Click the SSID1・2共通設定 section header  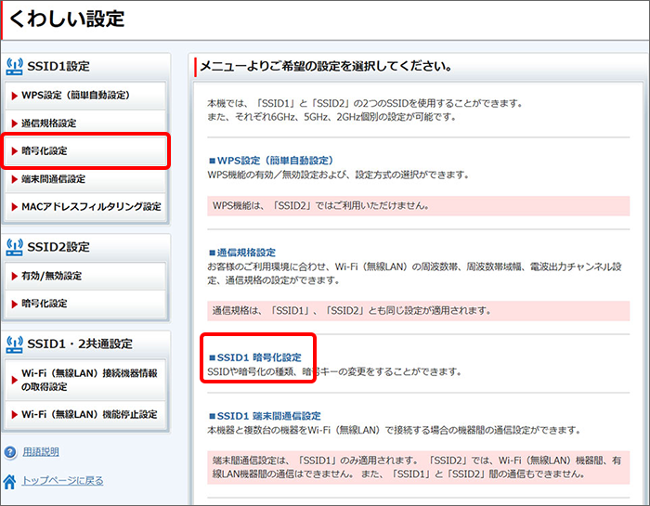(80, 344)
